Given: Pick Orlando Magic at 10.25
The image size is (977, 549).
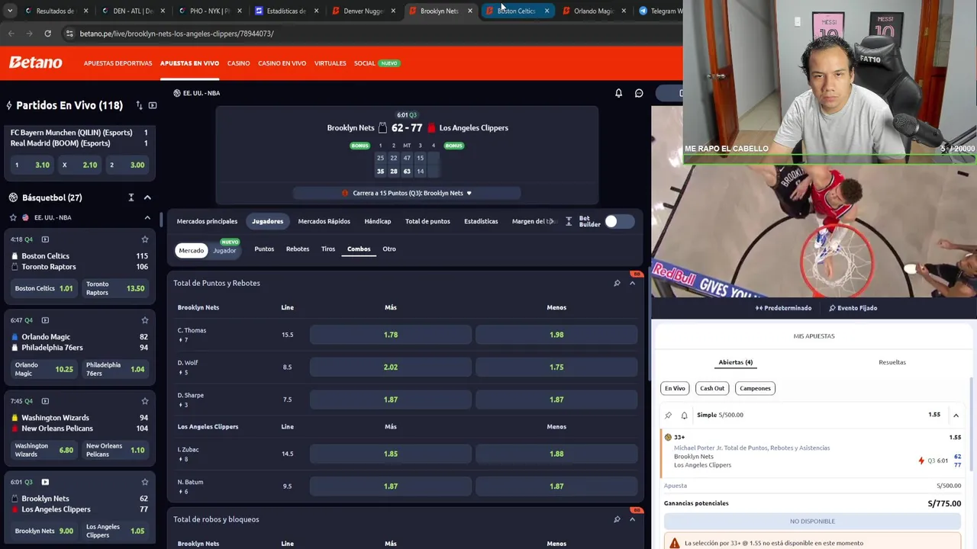Looking at the screenshot, I should tap(45, 369).
